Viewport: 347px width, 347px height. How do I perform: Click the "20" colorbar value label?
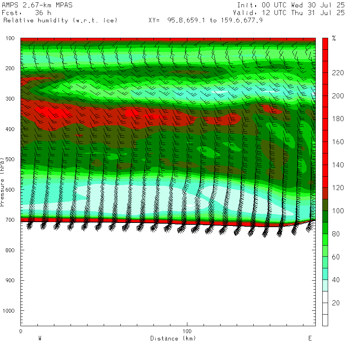click(x=336, y=303)
